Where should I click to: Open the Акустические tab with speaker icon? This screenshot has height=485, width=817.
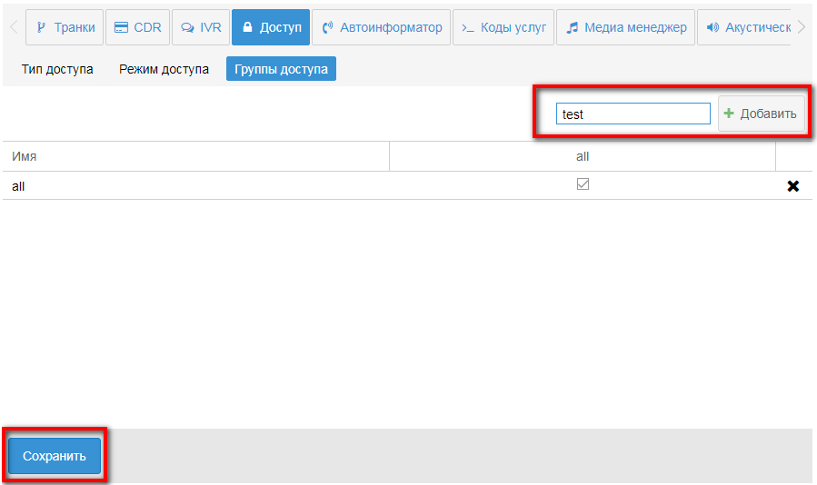(x=747, y=27)
